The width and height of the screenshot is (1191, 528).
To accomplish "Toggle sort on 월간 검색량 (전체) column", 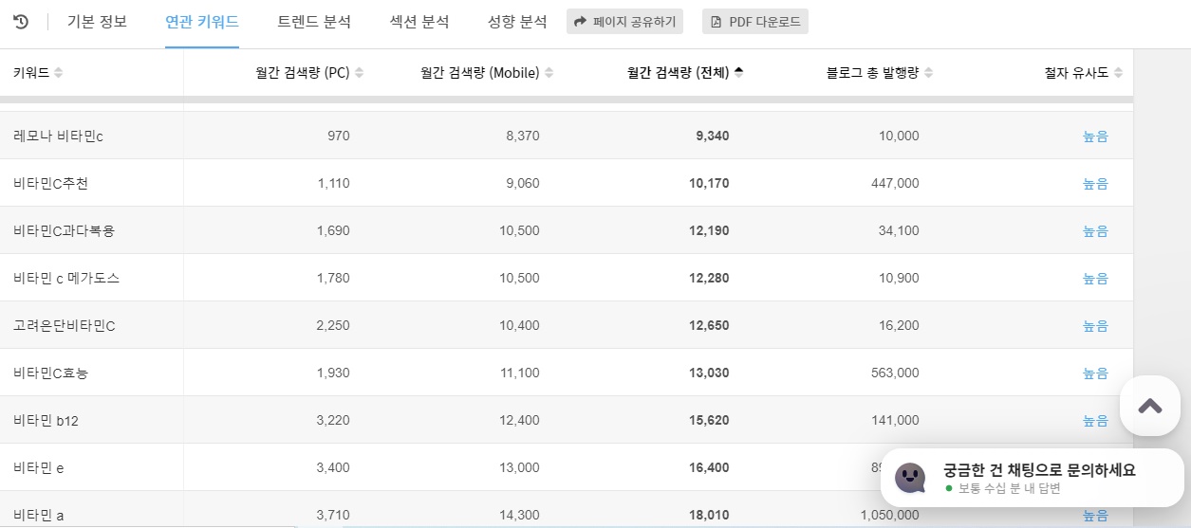I will [738, 73].
